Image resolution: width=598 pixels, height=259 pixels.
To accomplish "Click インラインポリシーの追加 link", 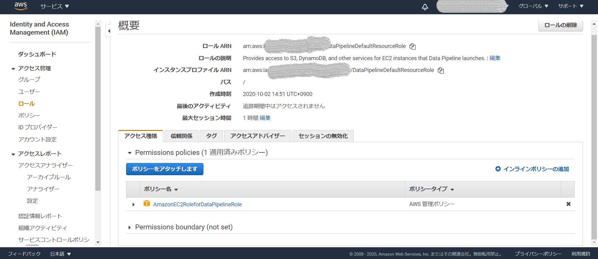I will [x=536, y=169].
